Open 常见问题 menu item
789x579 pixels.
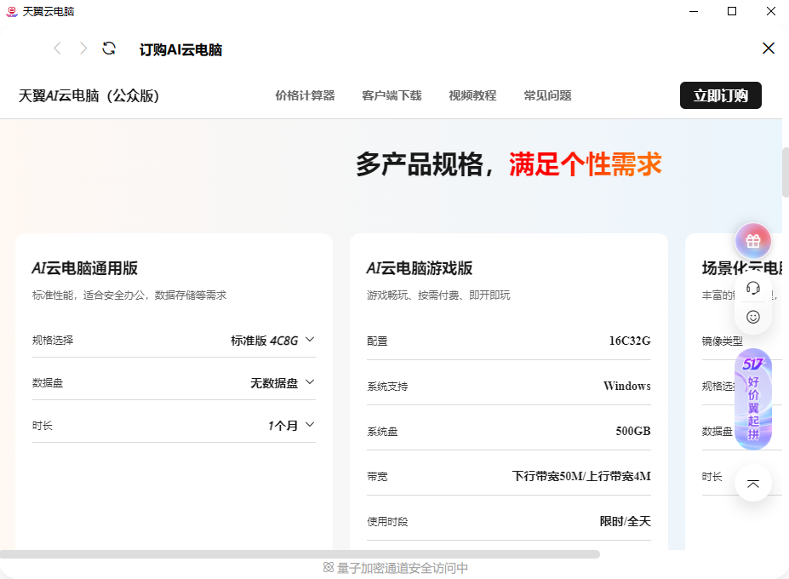pos(547,95)
